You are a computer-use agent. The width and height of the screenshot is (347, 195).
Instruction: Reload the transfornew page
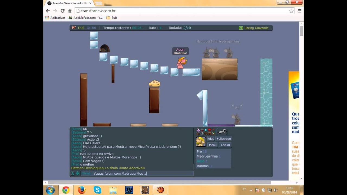pyautogui.click(x=62, y=11)
